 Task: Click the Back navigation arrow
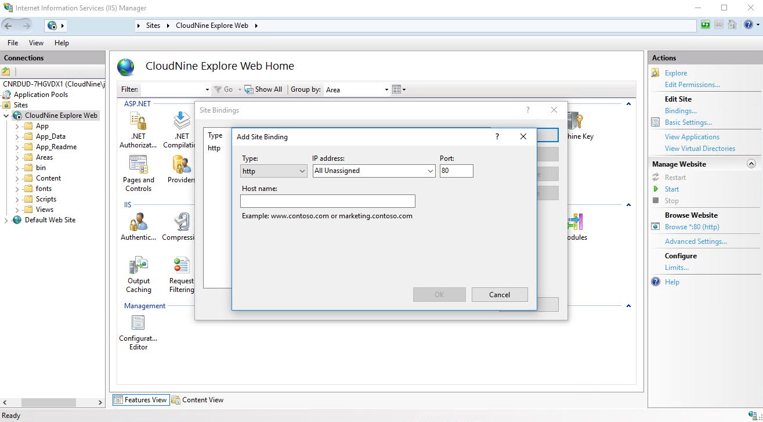pos(9,26)
